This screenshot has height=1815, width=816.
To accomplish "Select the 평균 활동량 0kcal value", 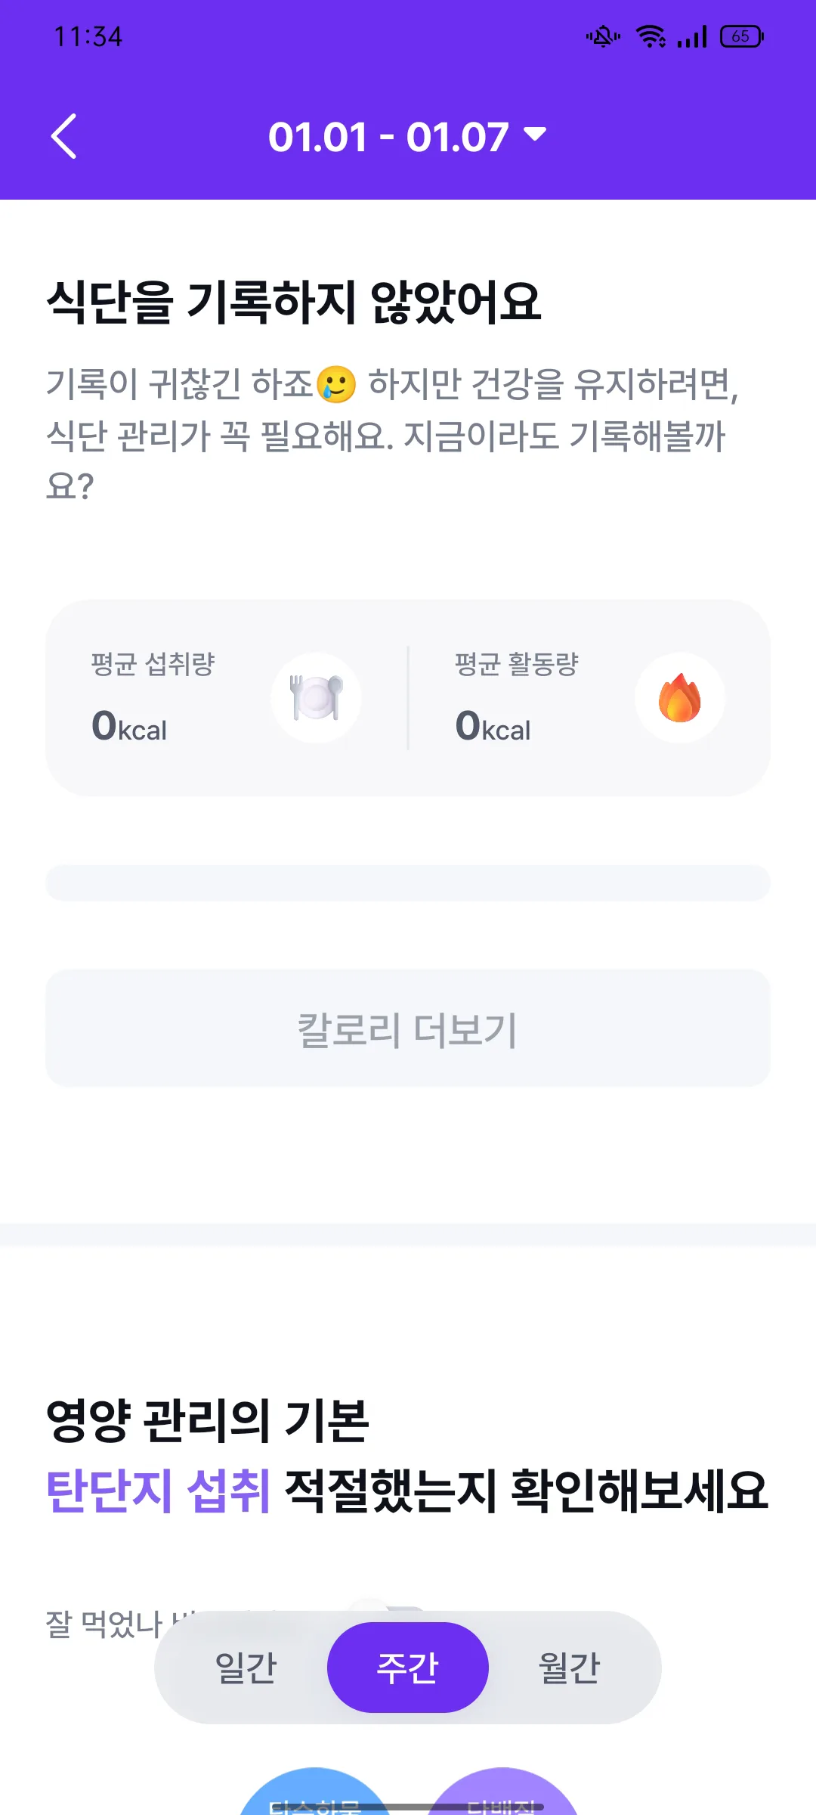I will [493, 726].
